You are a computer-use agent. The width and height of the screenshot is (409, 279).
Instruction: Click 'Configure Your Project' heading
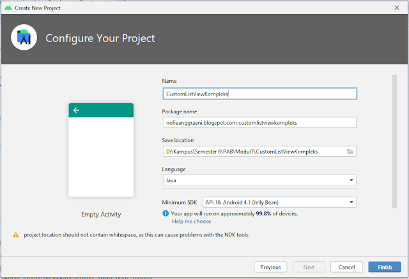100,38
